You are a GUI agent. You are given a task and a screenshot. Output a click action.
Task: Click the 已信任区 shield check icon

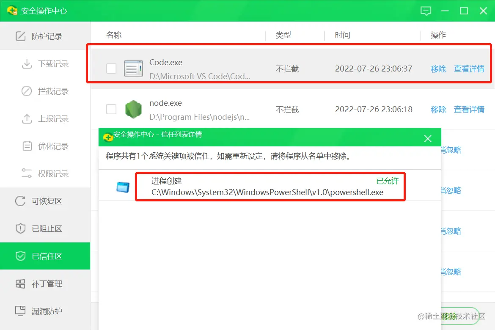[21, 256]
